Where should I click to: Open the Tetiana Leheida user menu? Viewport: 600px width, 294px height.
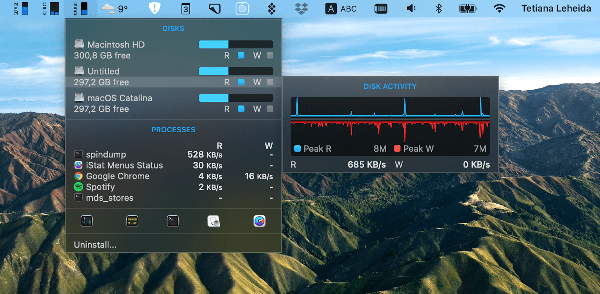coord(556,9)
